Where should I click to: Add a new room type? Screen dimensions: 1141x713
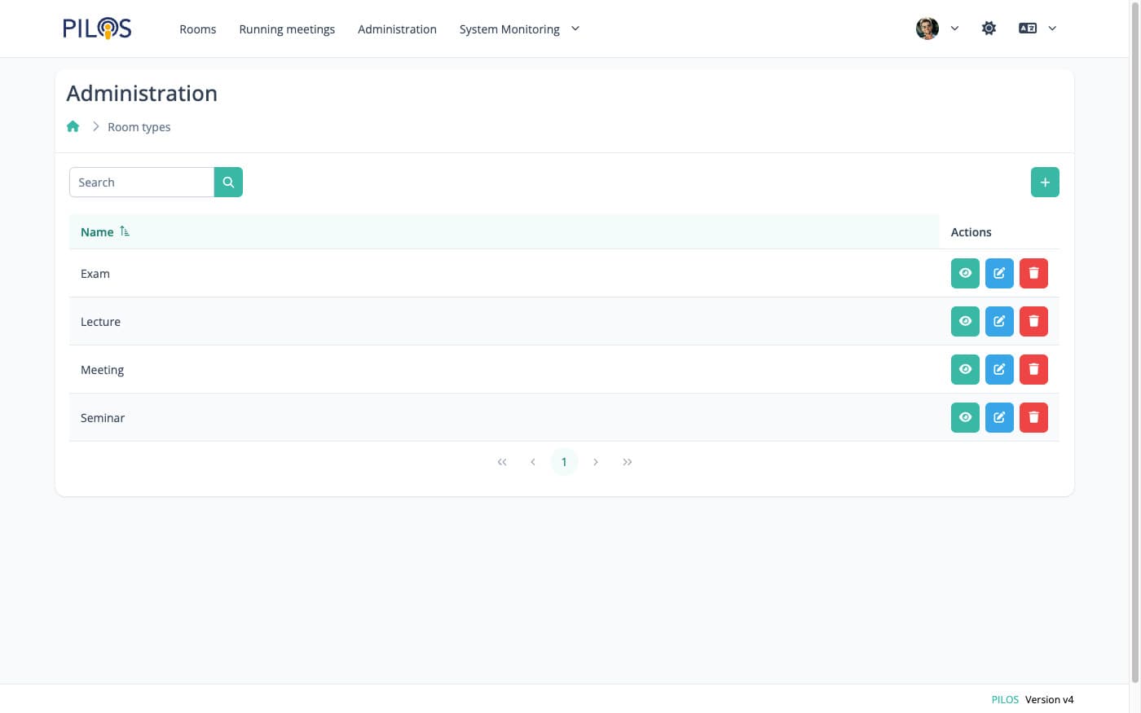[1045, 183]
